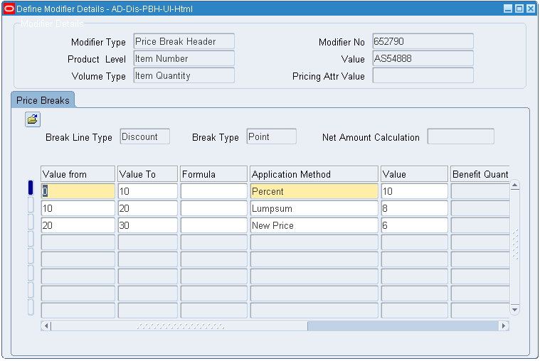The height and width of the screenshot is (361, 540).
Task: Click Value from cell in New Price row
Action: tap(78, 225)
